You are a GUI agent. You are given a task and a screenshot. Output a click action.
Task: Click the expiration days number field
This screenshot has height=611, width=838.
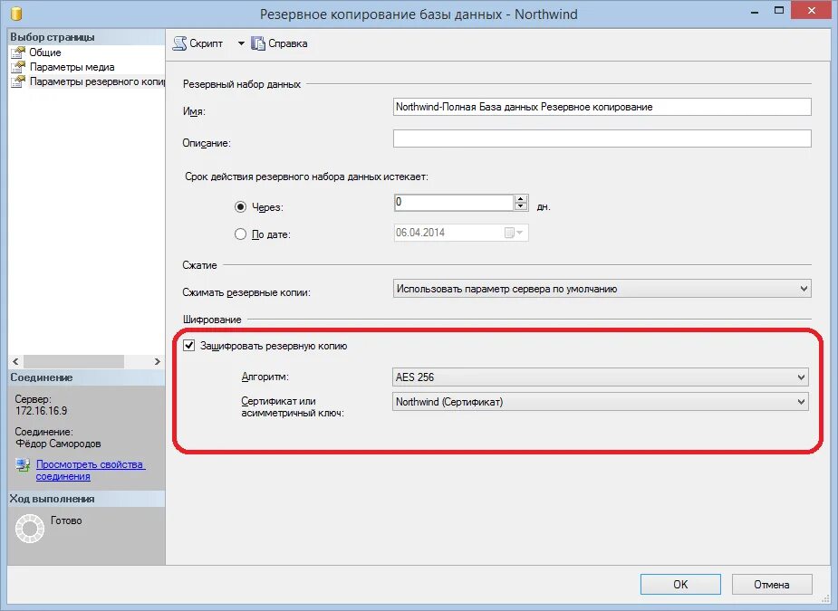tap(453, 203)
